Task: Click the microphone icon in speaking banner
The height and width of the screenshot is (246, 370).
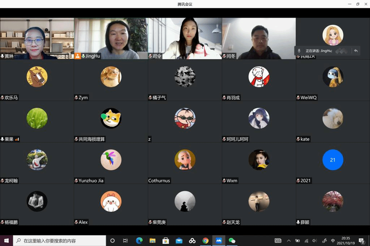Action: (299, 51)
